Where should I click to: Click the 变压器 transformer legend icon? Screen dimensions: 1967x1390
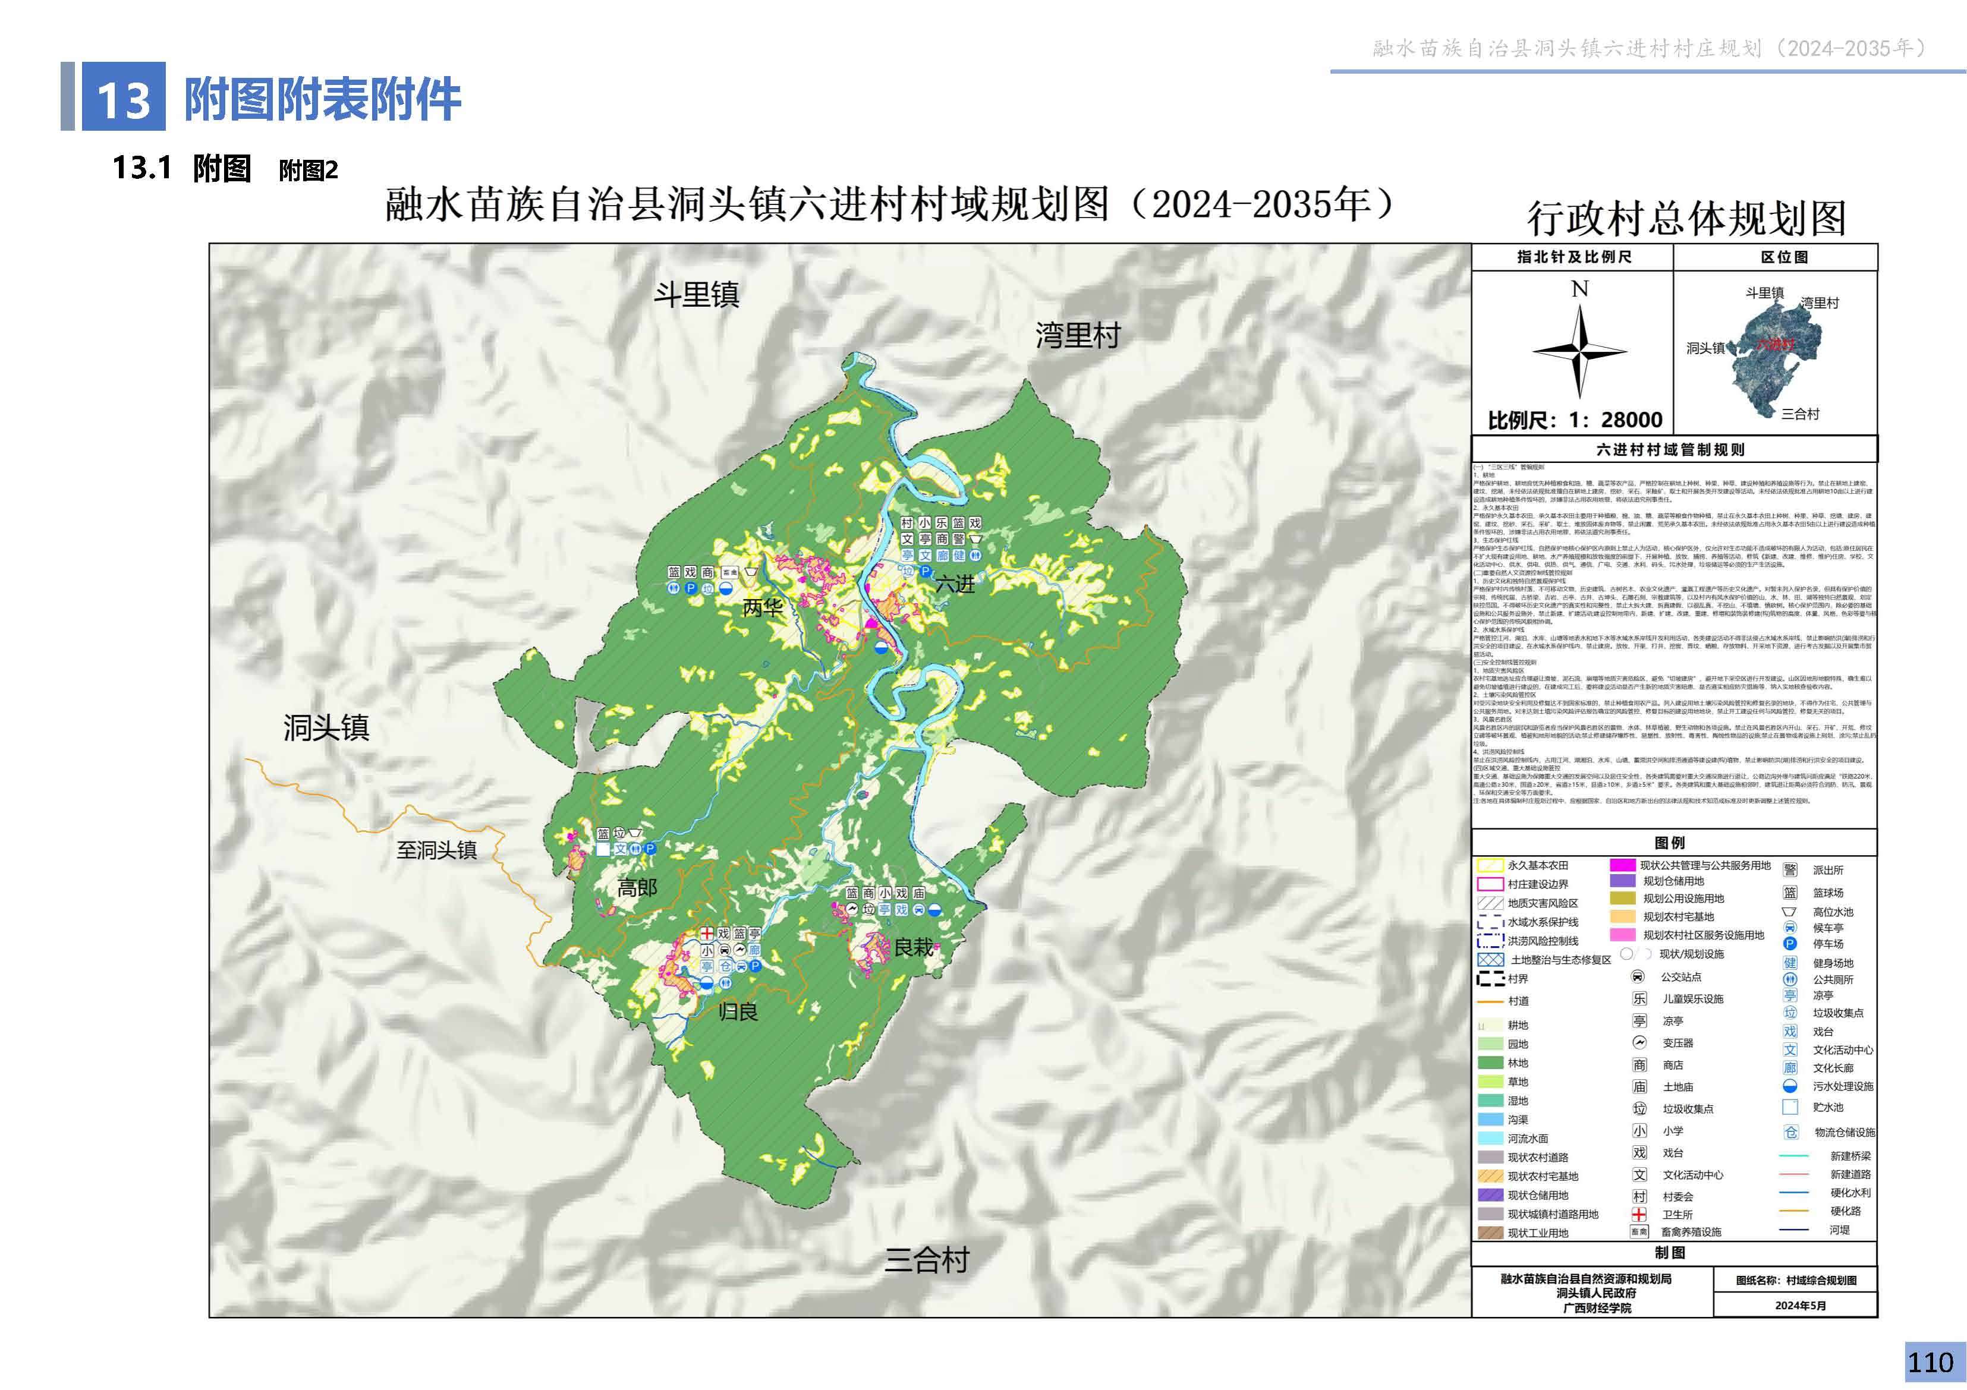(1639, 1042)
